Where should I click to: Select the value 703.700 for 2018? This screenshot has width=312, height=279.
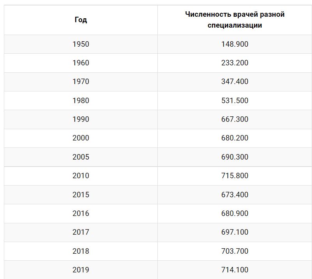[x=235, y=251]
